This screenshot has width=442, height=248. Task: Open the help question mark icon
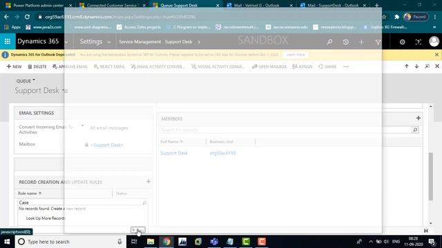tap(419, 42)
